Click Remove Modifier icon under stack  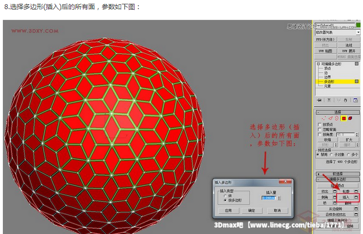pos(346,100)
